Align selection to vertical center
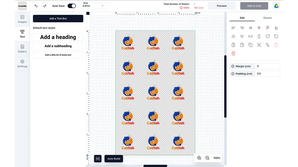This screenshot has height=167, width=298. click(259, 28)
